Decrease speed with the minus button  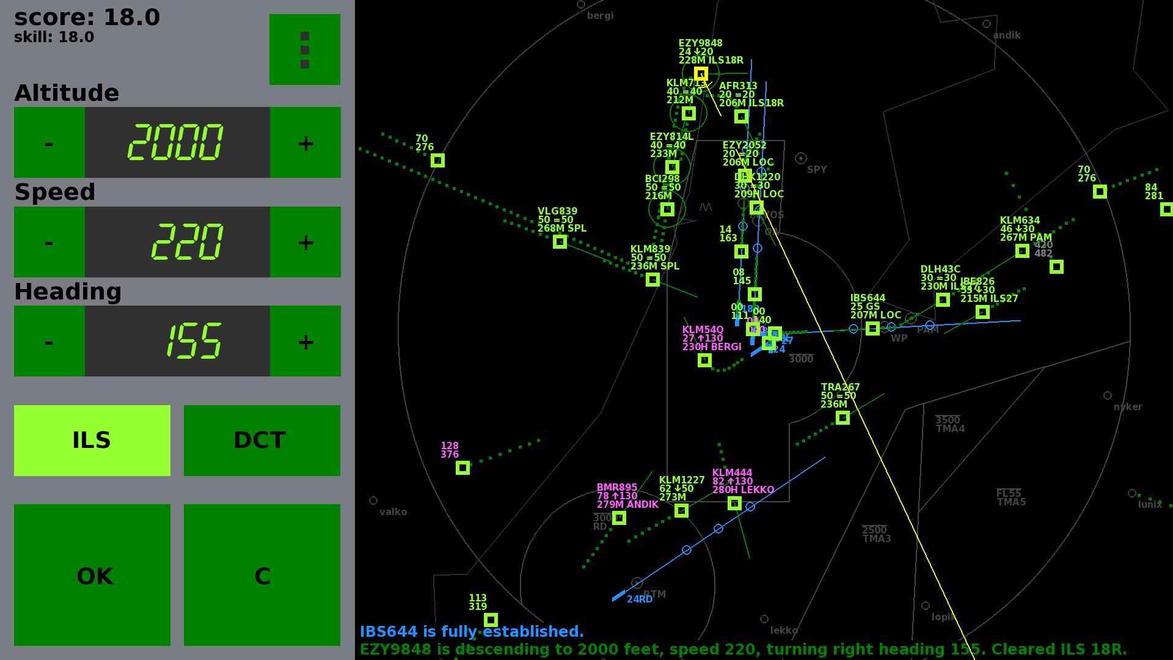[x=49, y=241]
